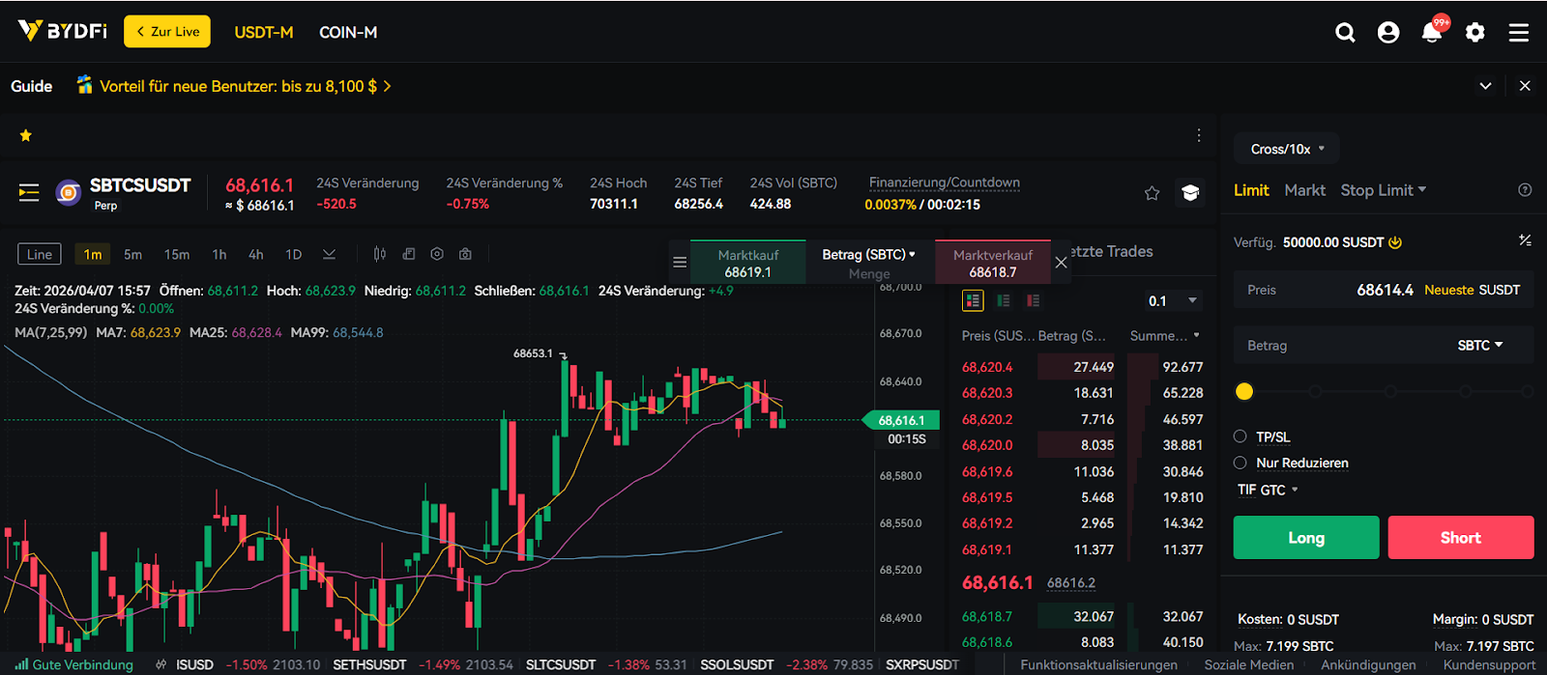
Task: Enable Nur Reduzieren option
Action: coord(1241,463)
